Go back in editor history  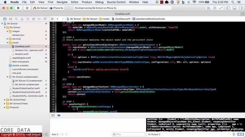(57, 19)
